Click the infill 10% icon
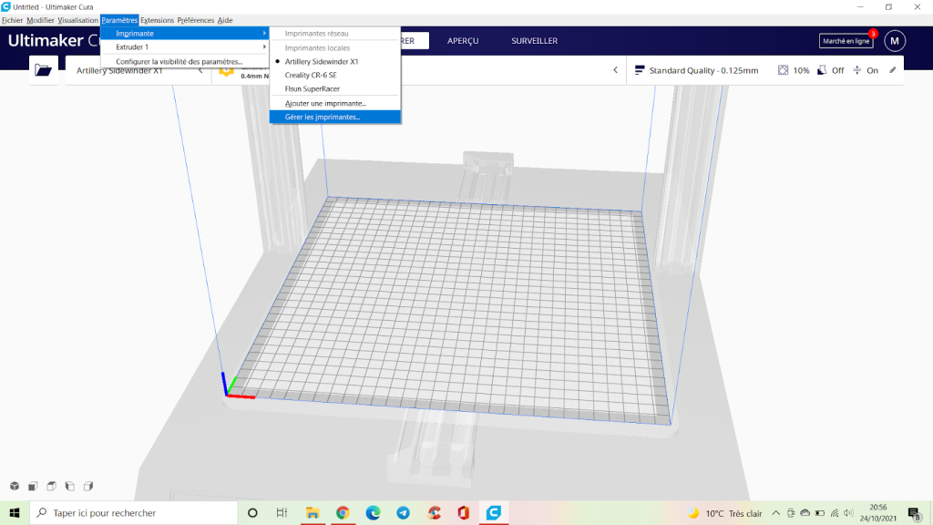Screen dimensions: 933x525 pos(783,70)
